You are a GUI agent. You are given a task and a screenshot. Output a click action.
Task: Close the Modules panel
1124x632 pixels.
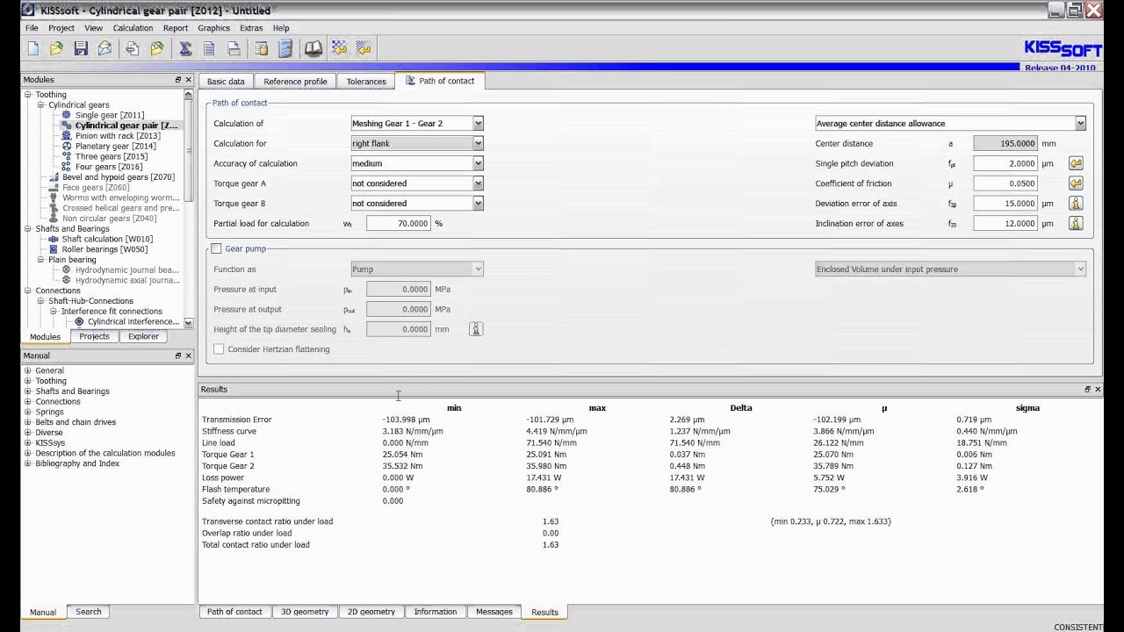pos(188,80)
